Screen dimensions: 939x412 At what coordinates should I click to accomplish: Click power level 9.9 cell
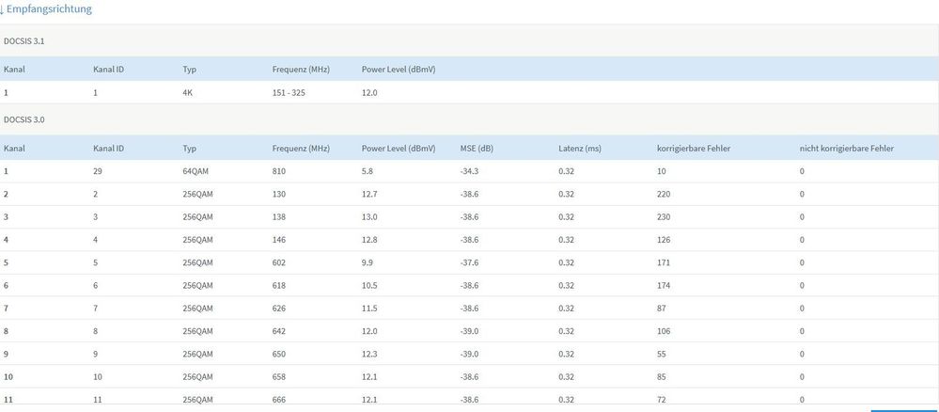pos(369,262)
